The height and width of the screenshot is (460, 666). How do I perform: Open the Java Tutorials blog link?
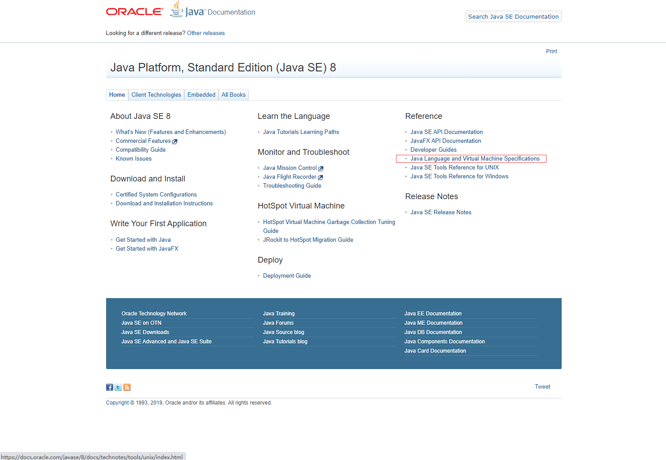(x=285, y=342)
